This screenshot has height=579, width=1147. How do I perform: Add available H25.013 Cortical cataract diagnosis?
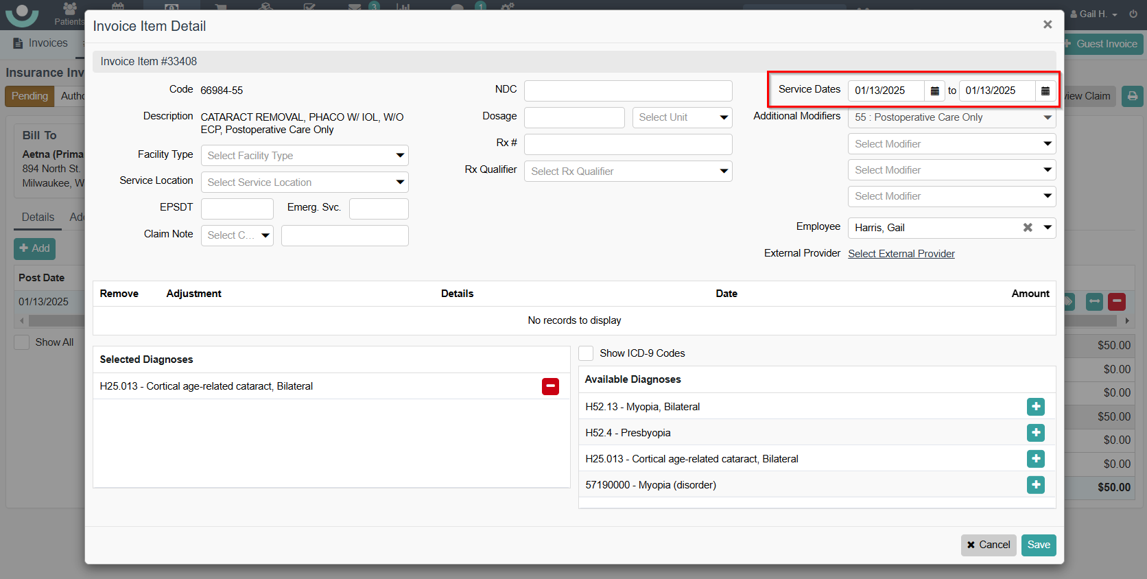coord(1035,459)
